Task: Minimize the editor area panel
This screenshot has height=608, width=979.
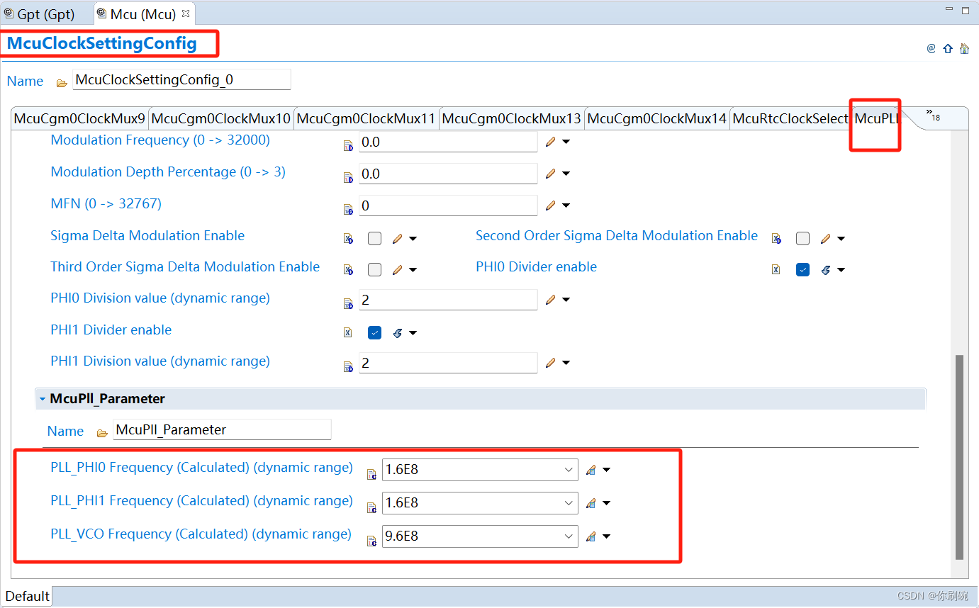Action: [x=949, y=10]
